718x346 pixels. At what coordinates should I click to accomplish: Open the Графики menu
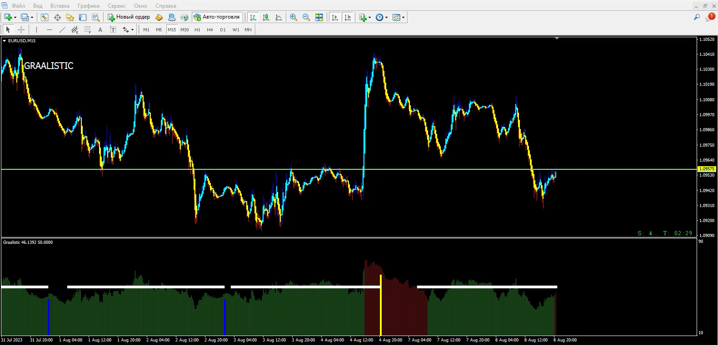coord(89,6)
